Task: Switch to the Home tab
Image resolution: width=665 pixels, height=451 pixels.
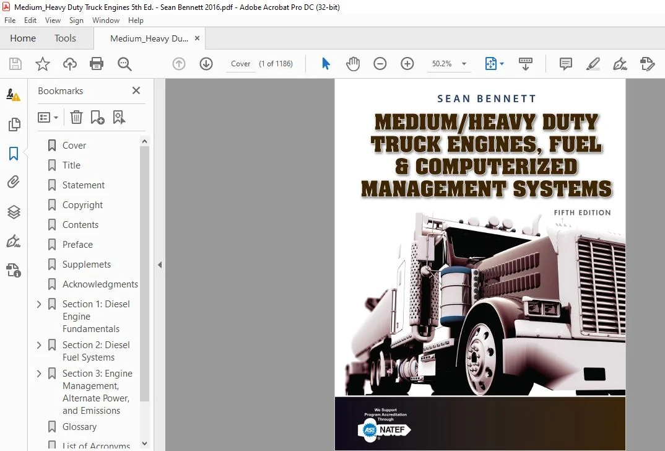Action: (23, 38)
